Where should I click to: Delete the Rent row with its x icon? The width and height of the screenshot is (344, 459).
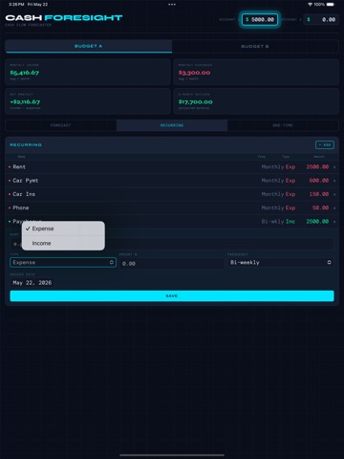(334, 167)
